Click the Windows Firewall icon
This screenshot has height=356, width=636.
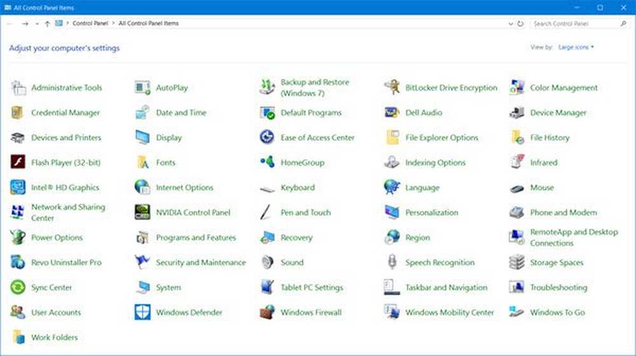click(267, 312)
